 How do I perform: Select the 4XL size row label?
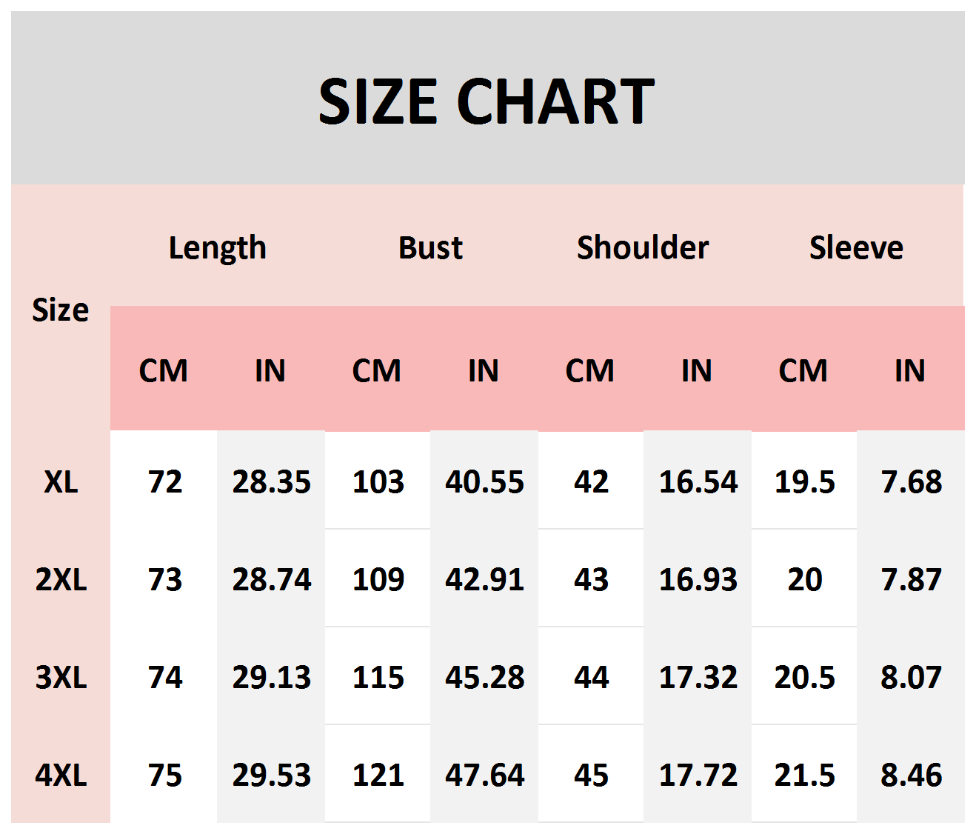coord(61,775)
